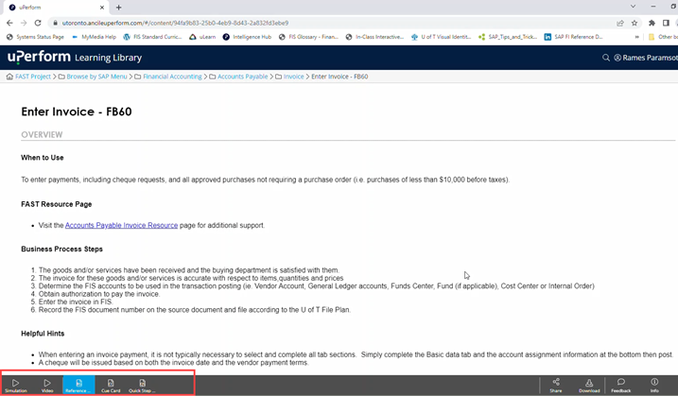Click the Helpful Hints heading
The height and width of the screenshot is (396, 678).
click(43, 334)
